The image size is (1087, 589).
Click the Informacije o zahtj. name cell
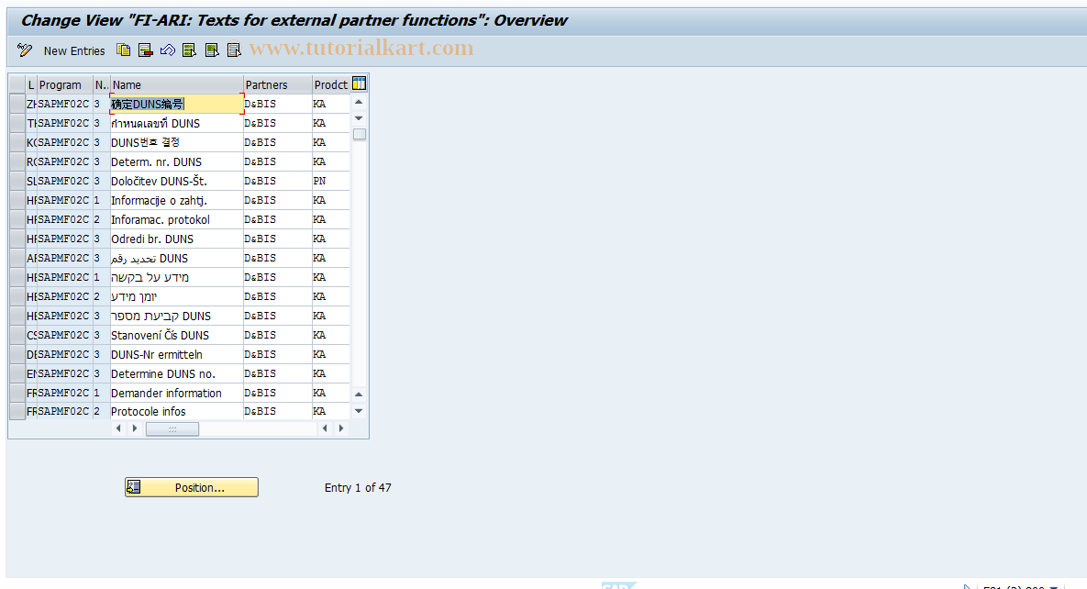tap(177, 201)
